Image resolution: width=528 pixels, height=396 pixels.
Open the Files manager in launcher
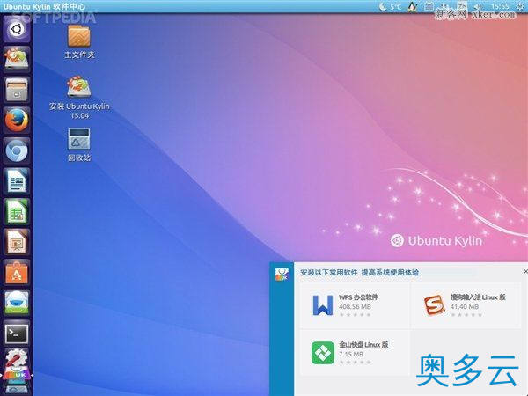[x=16, y=90]
